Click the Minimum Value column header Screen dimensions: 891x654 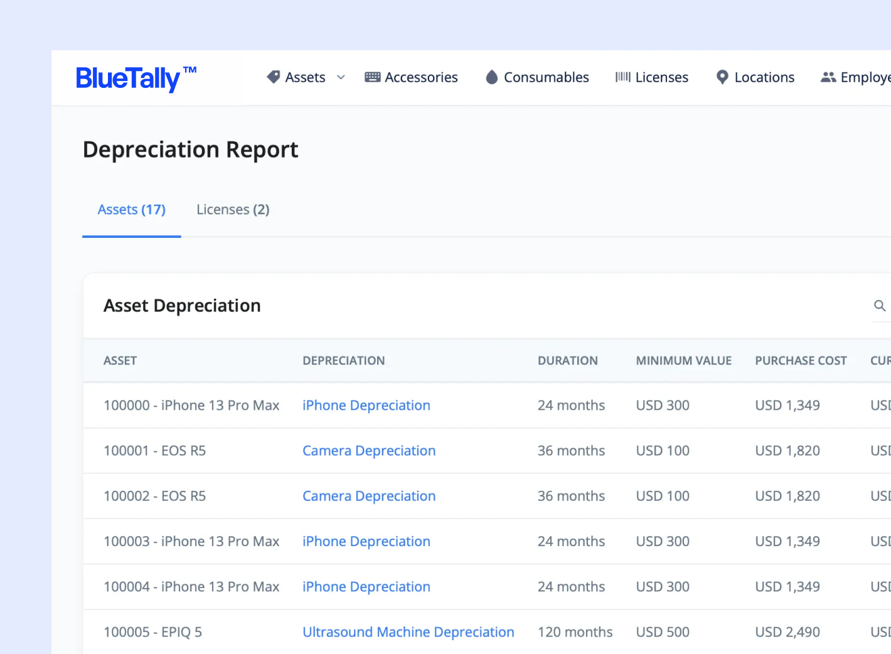(x=684, y=361)
